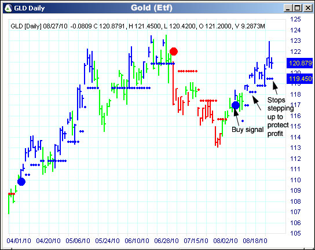Click the 111 price axis label
315x250 pixels.
tap(295, 170)
